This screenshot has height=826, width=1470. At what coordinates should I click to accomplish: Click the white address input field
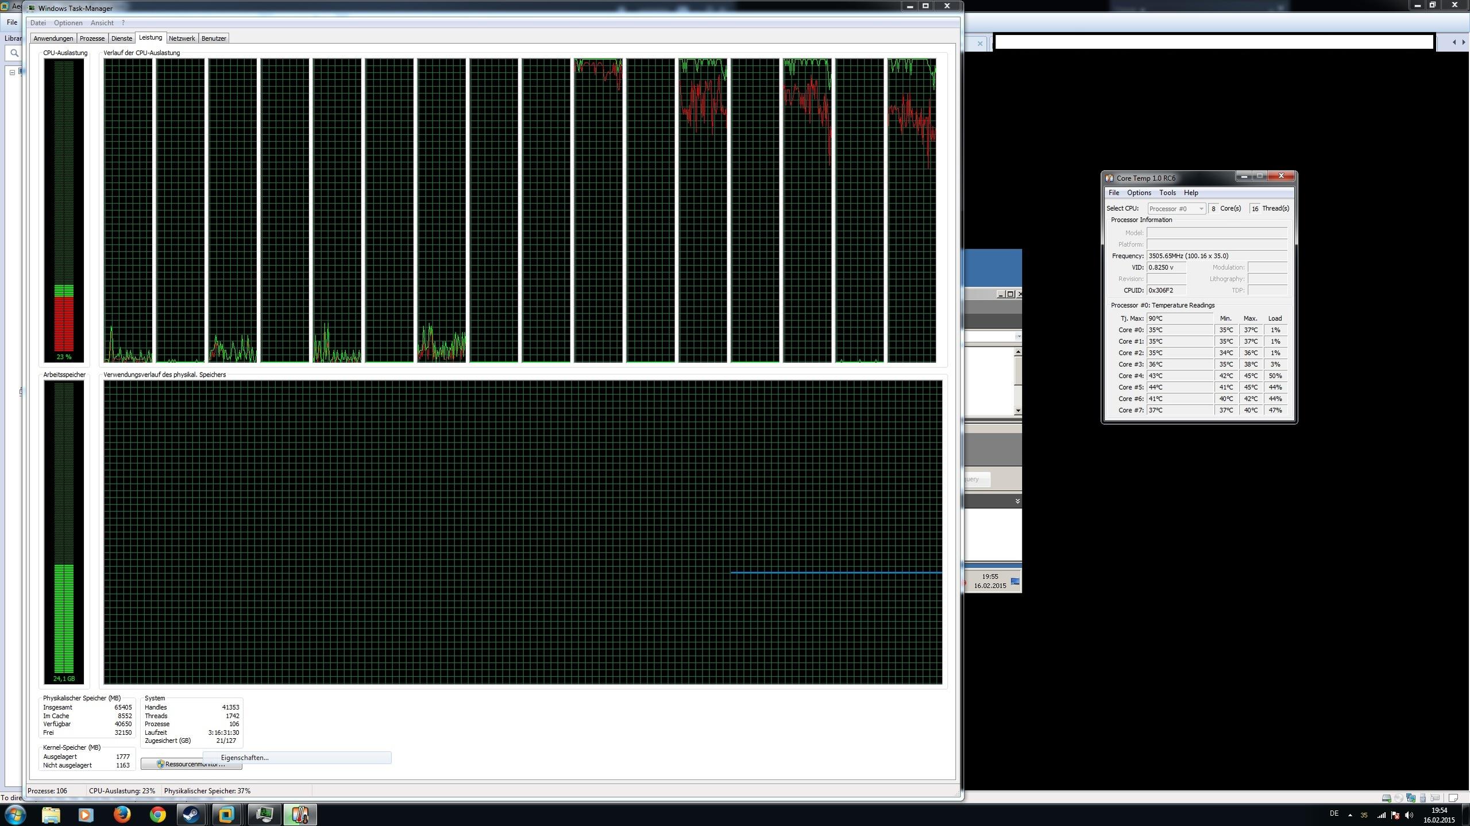coord(1213,42)
